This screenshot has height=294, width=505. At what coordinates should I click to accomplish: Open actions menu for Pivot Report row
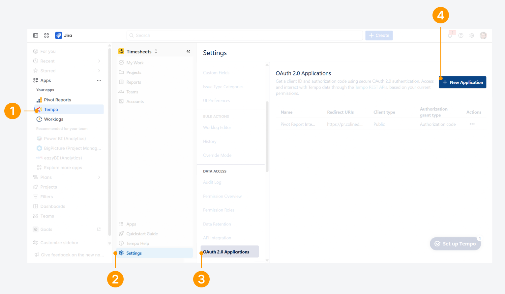click(472, 124)
